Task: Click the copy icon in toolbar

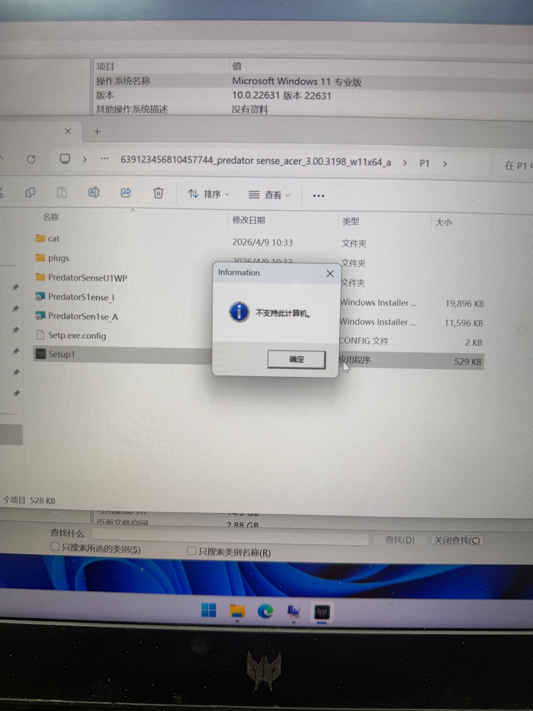Action: click(30, 192)
